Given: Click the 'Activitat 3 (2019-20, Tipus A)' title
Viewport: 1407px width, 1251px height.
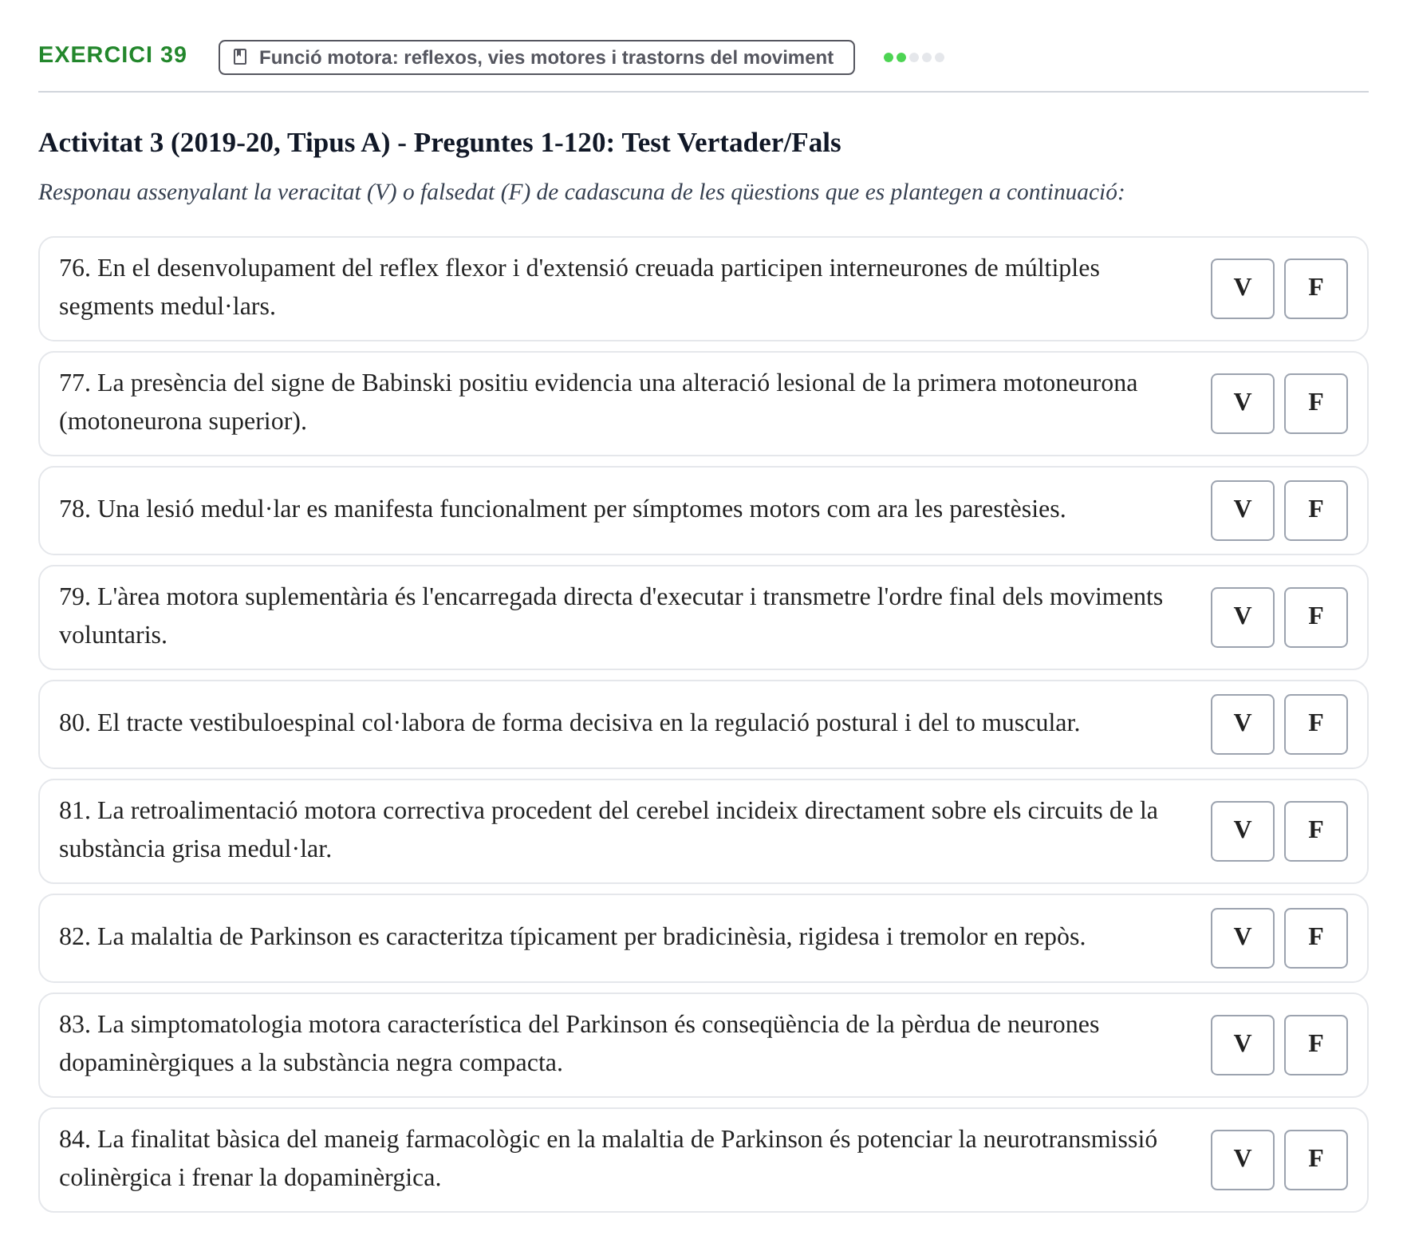Looking at the screenshot, I should [439, 143].
